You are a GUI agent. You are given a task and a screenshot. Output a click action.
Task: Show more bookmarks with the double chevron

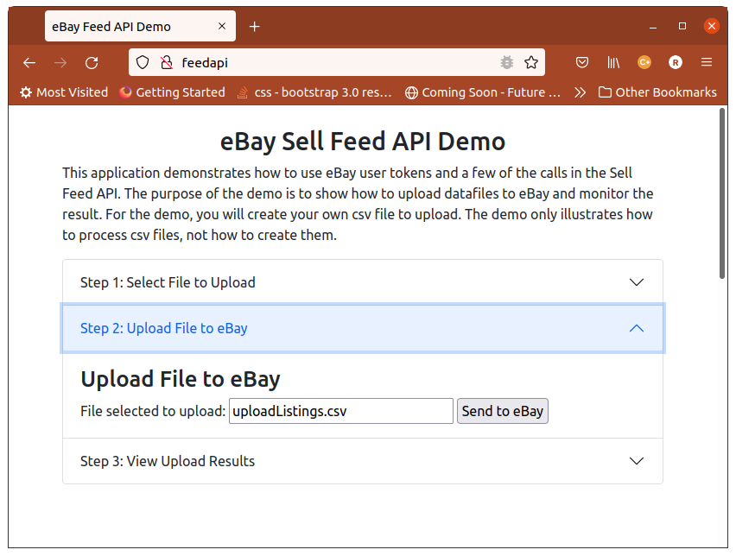[581, 92]
